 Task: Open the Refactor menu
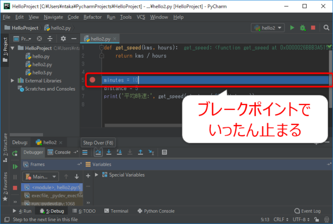pyautogui.click(x=93, y=17)
